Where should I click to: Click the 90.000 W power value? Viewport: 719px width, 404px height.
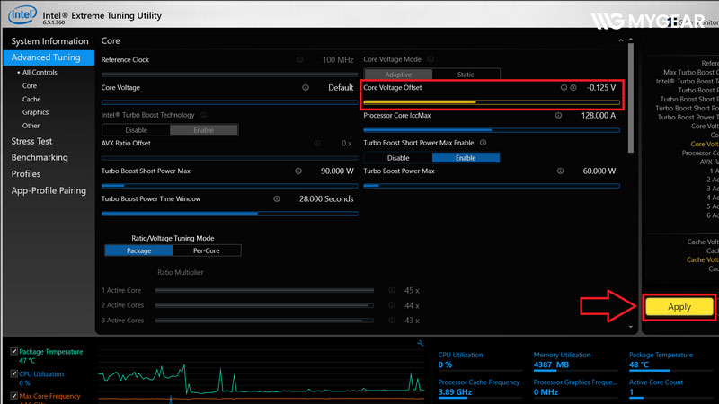click(337, 171)
